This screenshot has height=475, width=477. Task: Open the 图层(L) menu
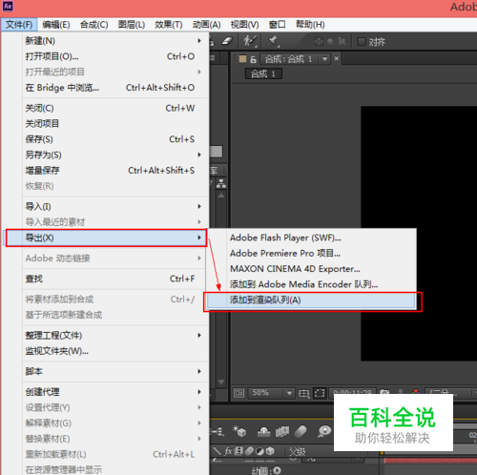pyautogui.click(x=132, y=25)
